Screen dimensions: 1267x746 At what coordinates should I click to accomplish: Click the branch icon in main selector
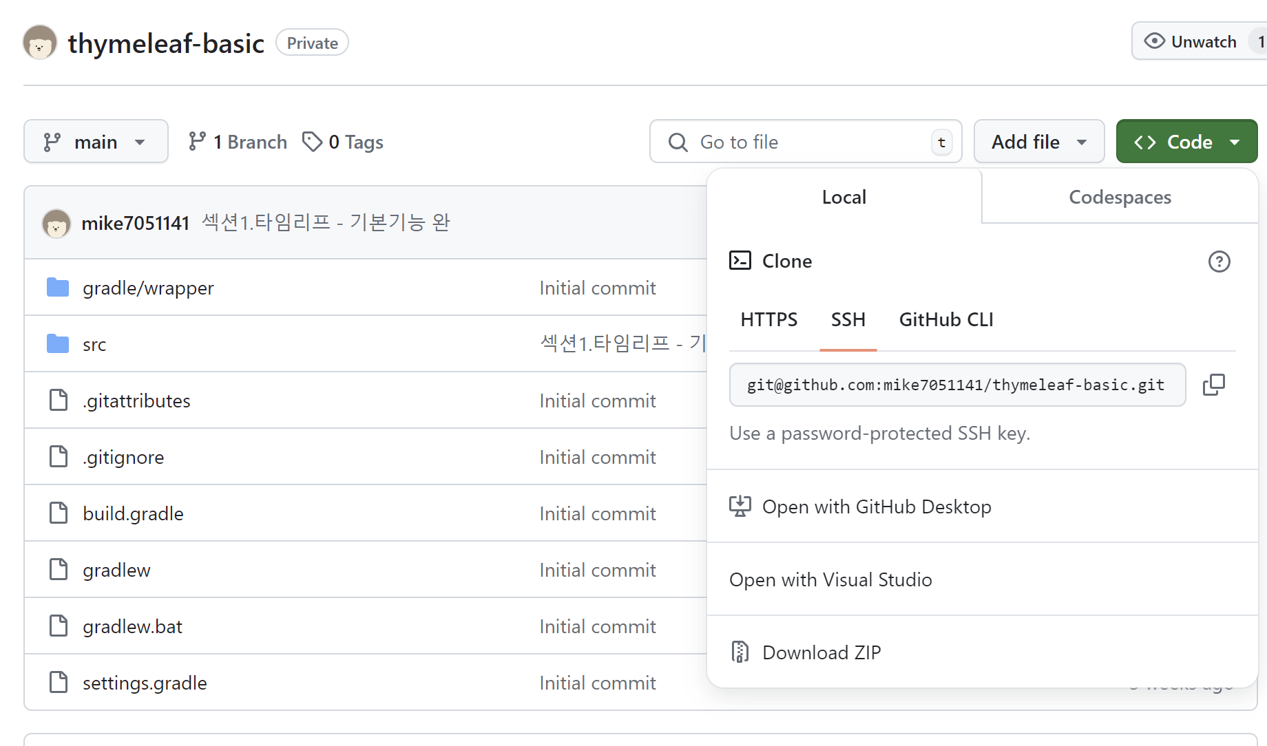pos(52,142)
